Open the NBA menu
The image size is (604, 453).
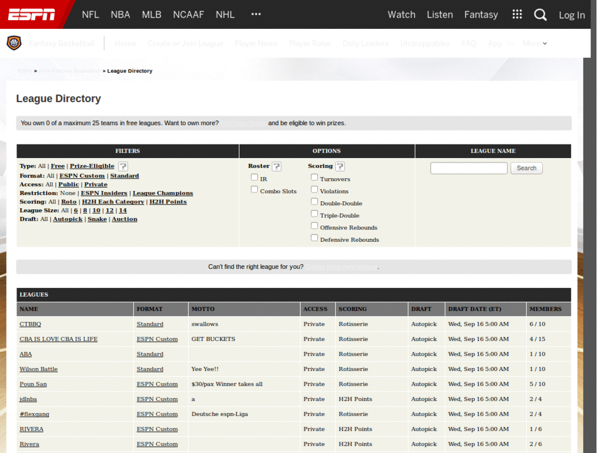tap(120, 15)
